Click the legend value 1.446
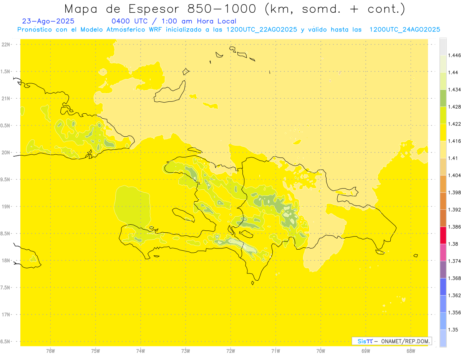Image resolution: width=461 pixels, height=356 pixels. 454,55
